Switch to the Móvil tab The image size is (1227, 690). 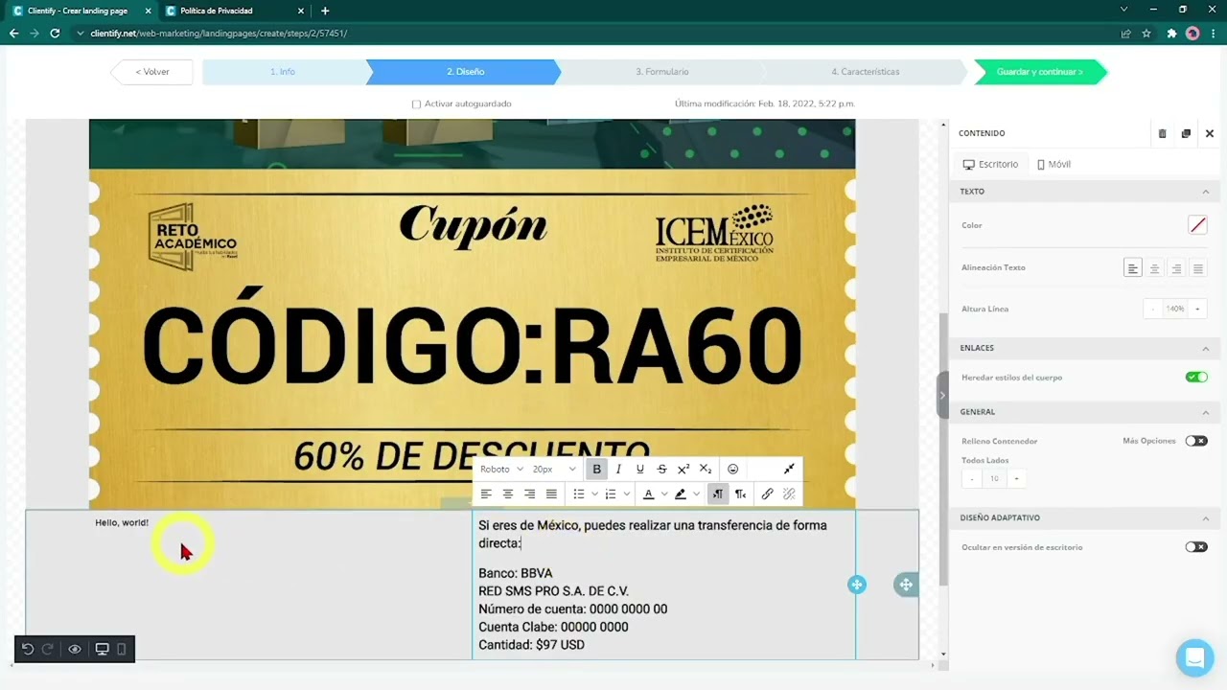tap(1053, 165)
